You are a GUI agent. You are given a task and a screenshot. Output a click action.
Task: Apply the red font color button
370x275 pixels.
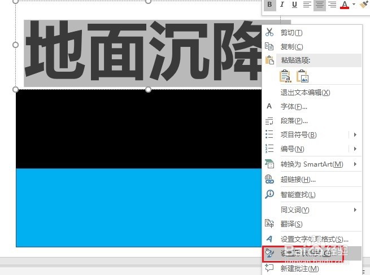coord(345,5)
